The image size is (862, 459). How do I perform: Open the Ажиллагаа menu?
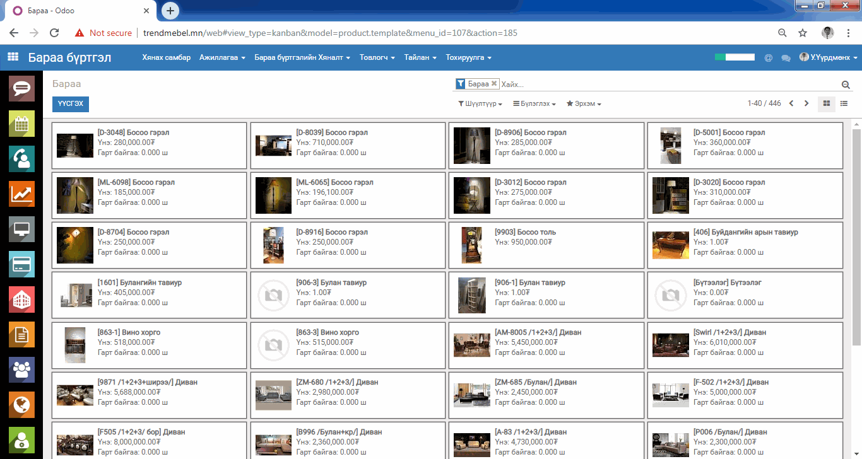222,57
